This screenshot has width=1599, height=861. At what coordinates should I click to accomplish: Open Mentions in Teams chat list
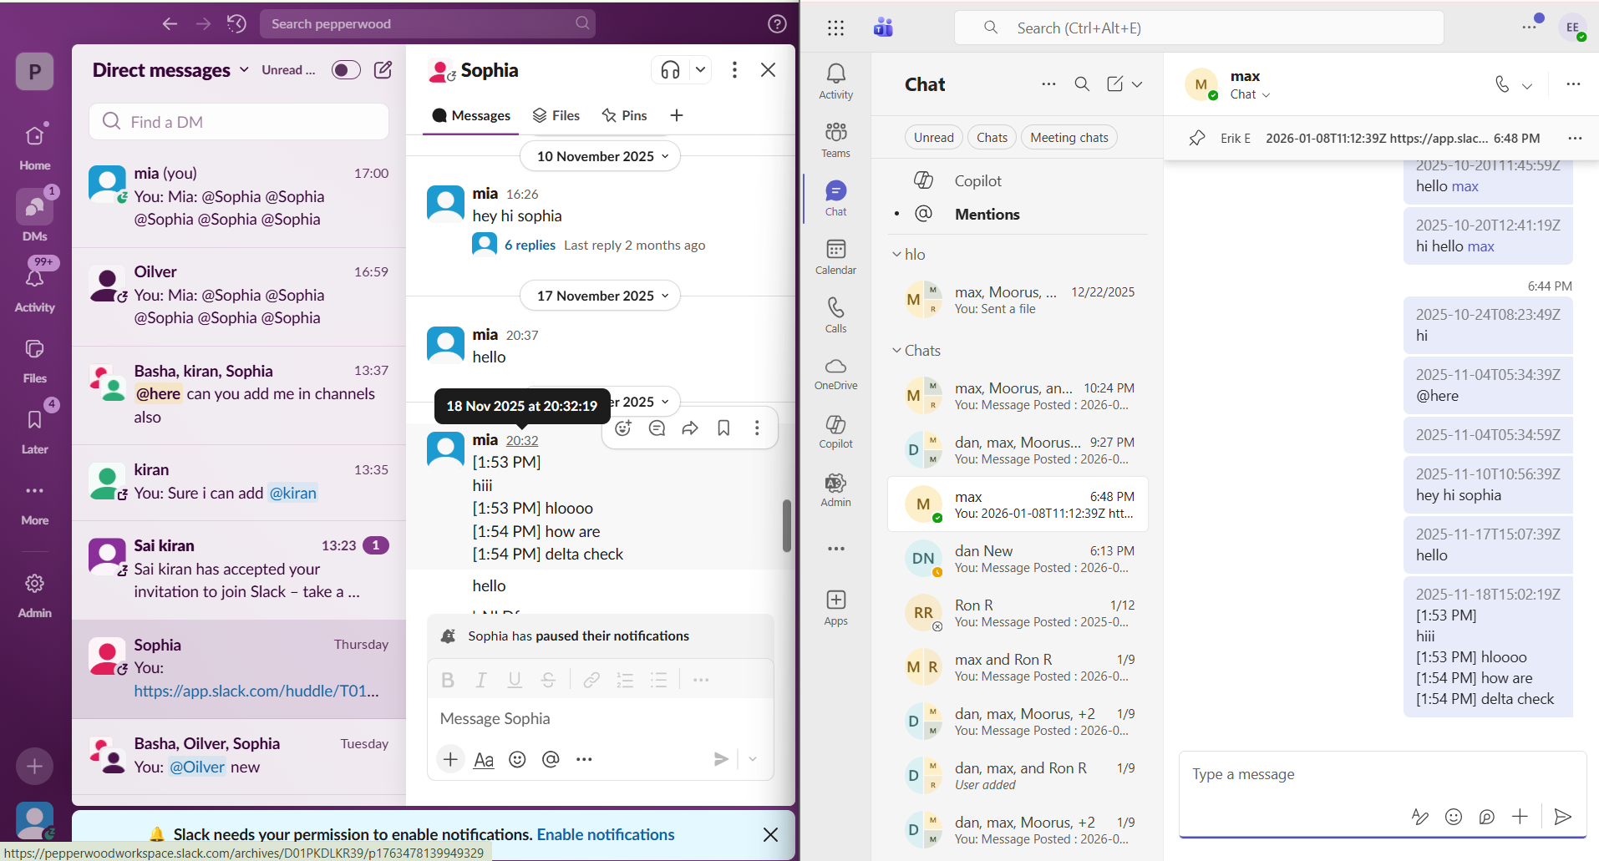coord(987,215)
